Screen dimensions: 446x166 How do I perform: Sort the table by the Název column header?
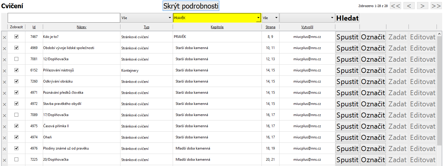[x=81, y=27]
